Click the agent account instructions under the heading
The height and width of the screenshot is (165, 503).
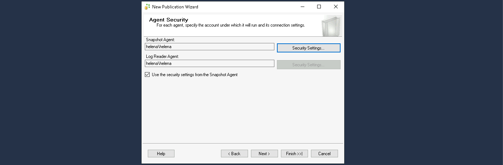coord(230,25)
